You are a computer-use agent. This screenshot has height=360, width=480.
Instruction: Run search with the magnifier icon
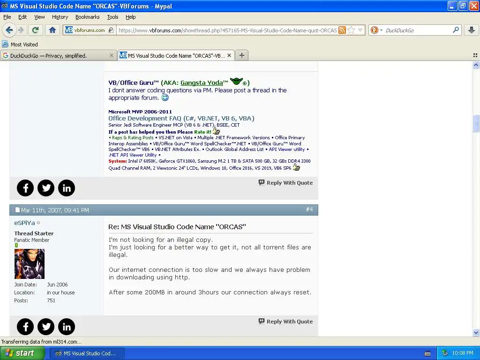(456, 30)
